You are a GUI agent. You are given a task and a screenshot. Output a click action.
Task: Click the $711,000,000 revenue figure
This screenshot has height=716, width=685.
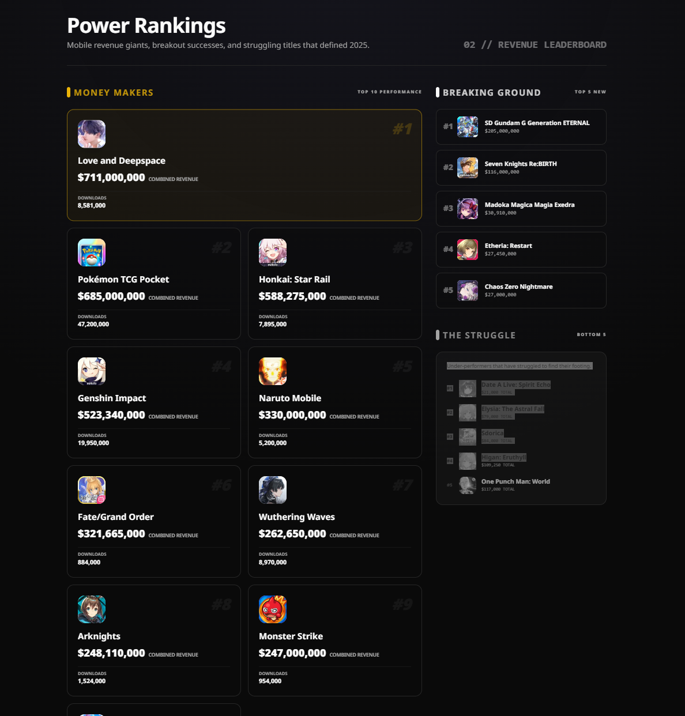pyautogui.click(x=111, y=178)
